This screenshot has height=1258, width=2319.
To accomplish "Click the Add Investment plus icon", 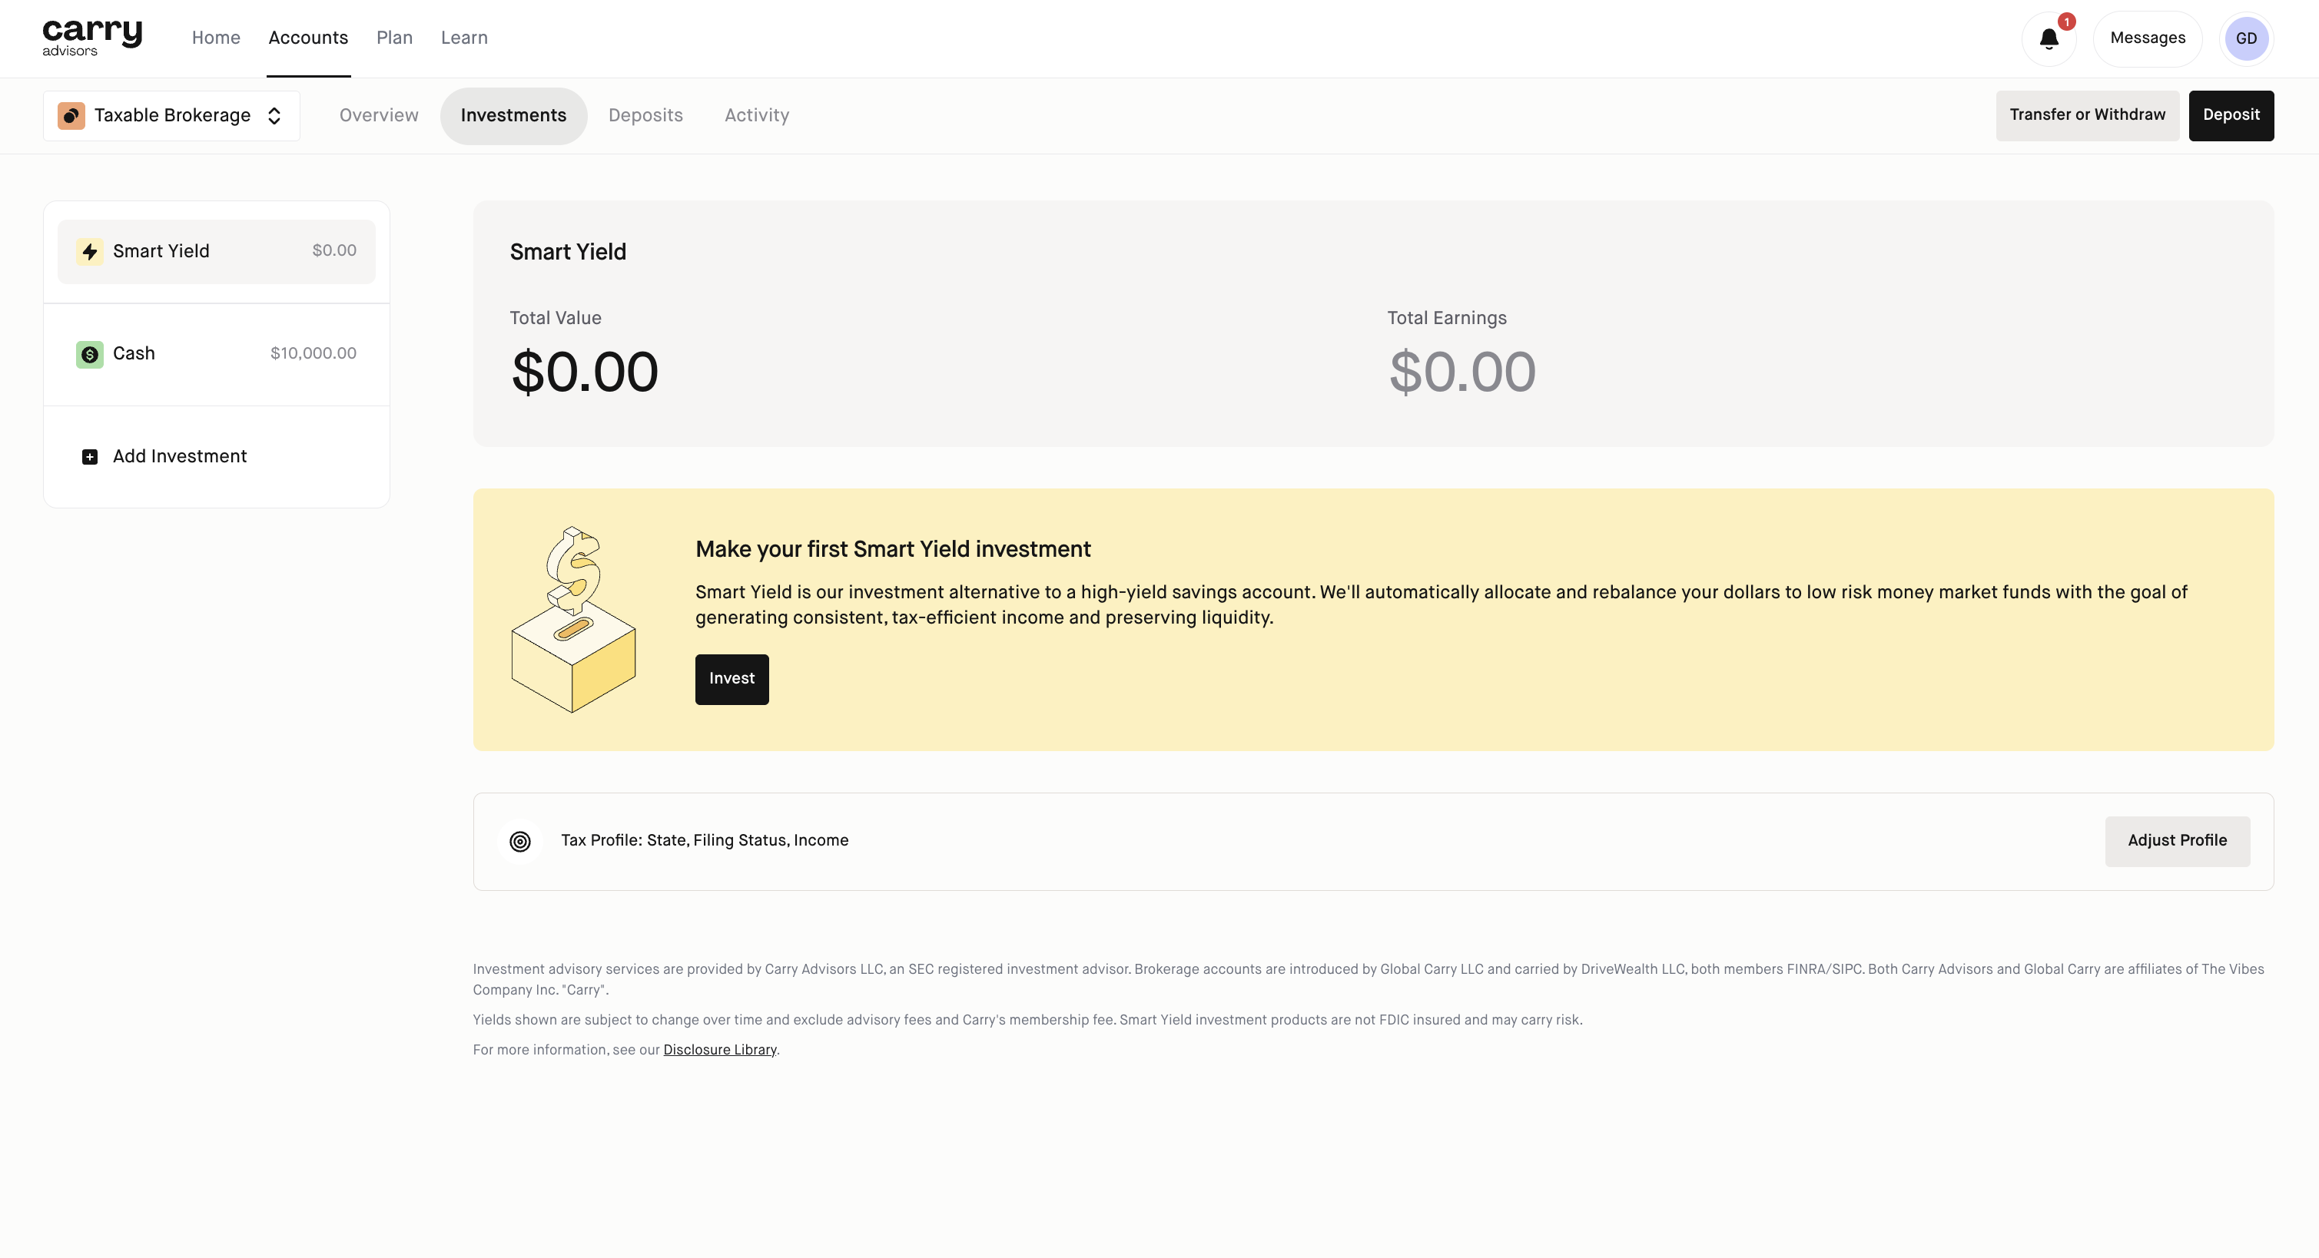I will tap(89, 457).
